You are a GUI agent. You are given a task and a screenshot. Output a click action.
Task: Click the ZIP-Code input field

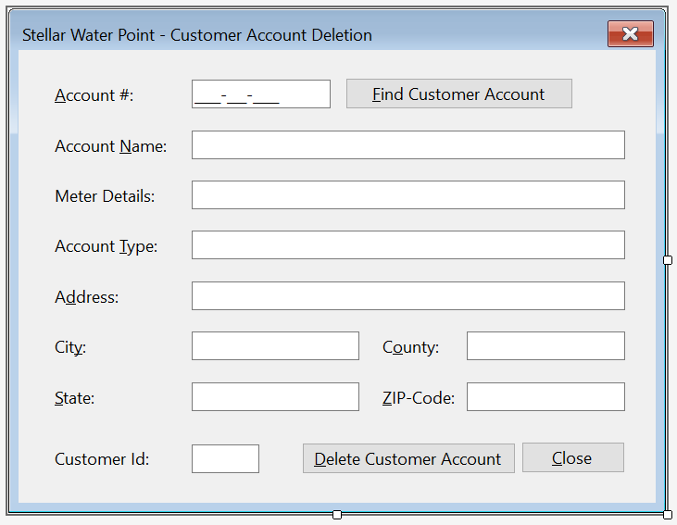click(545, 397)
